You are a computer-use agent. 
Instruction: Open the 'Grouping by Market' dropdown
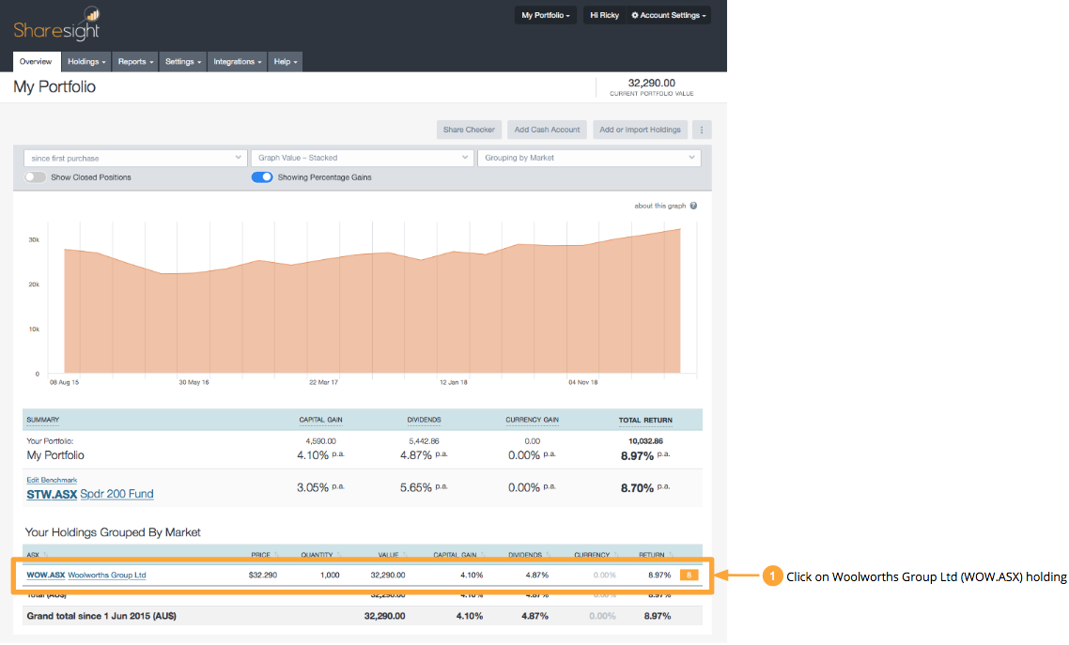tap(588, 158)
